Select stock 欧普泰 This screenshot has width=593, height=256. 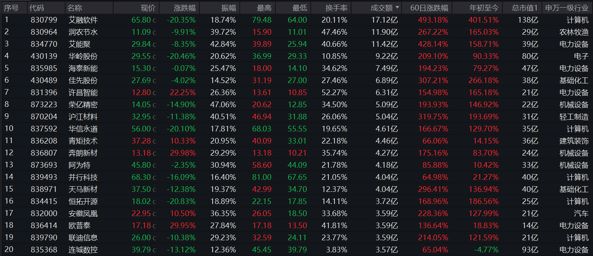coord(79,225)
